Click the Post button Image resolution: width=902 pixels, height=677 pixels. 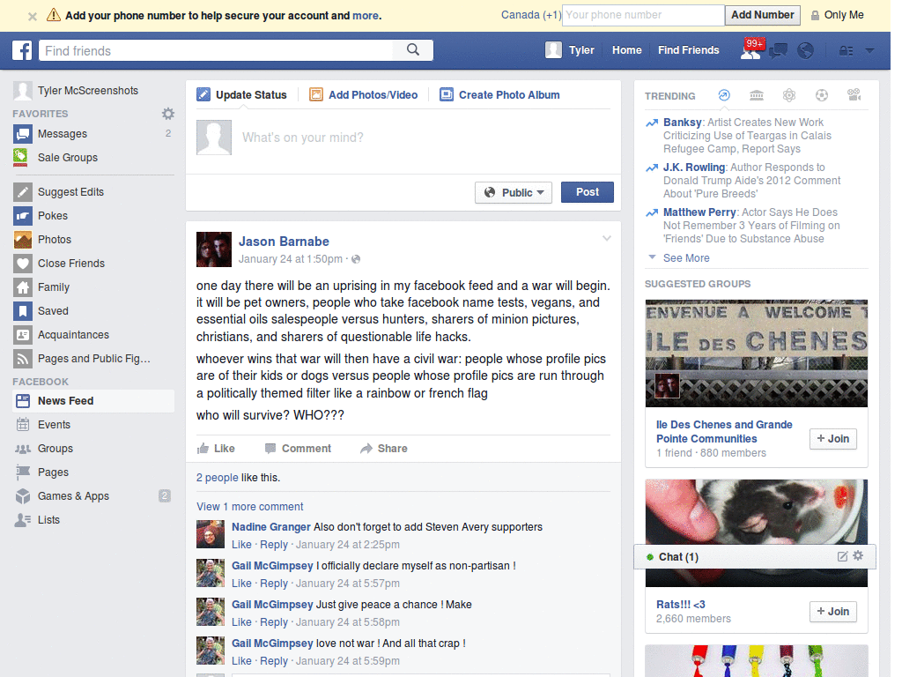(x=587, y=192)
